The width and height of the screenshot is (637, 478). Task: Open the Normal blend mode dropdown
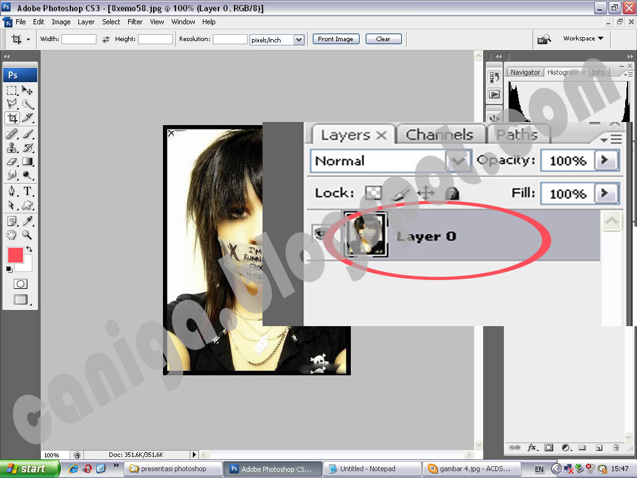click(x=458, y=161)
